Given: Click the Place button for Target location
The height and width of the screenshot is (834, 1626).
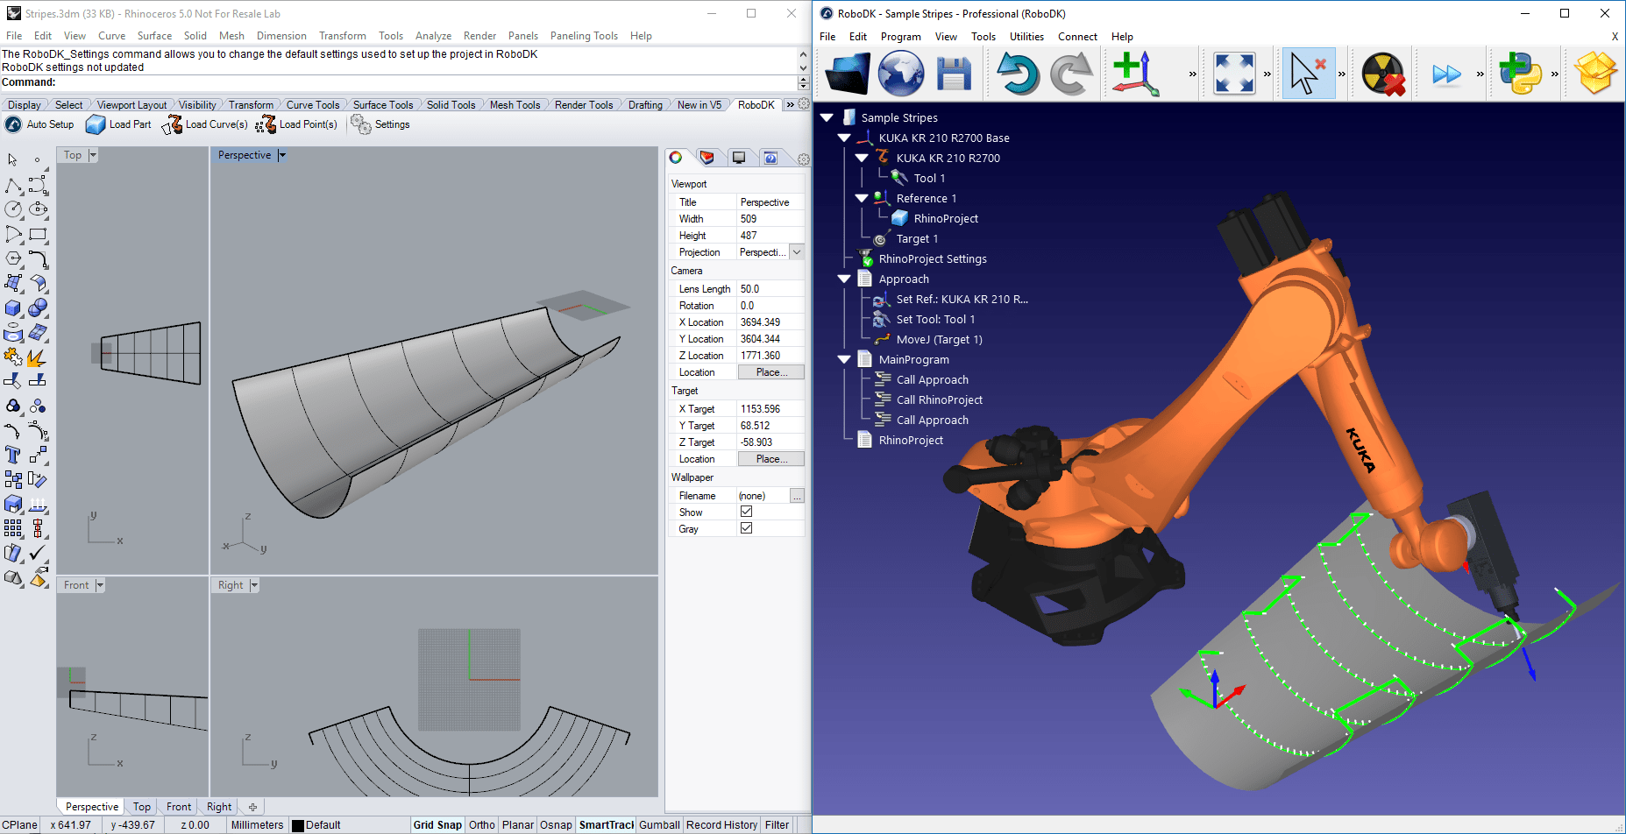Looking at the screenshot, I should tap(770, 458).
